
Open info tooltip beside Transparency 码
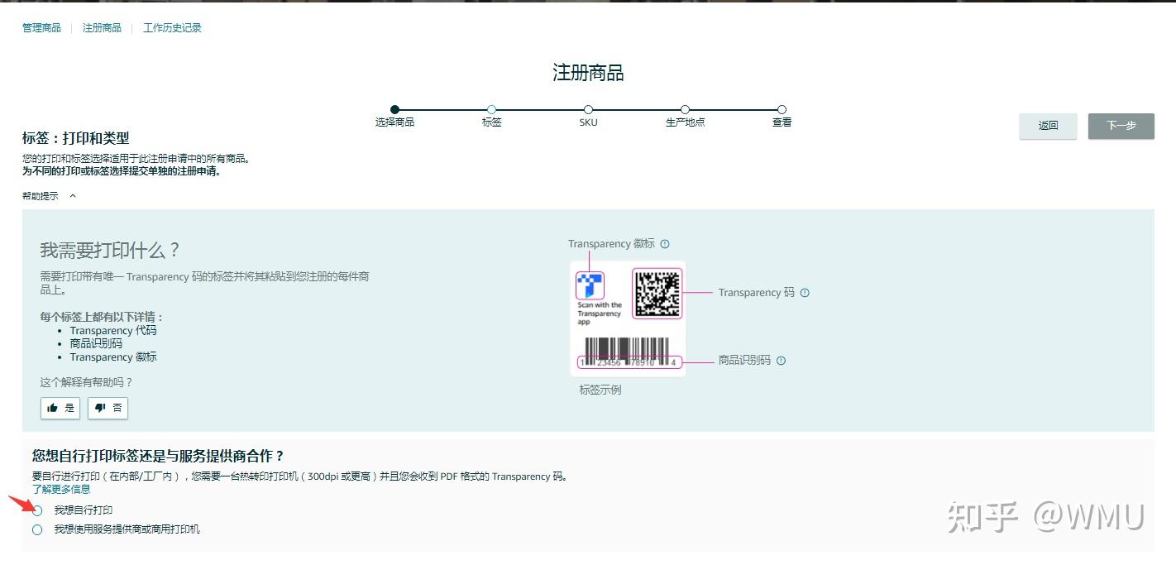tap(804, 292)
